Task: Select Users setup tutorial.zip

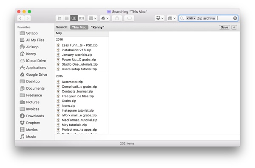Action: pos(79,69)
